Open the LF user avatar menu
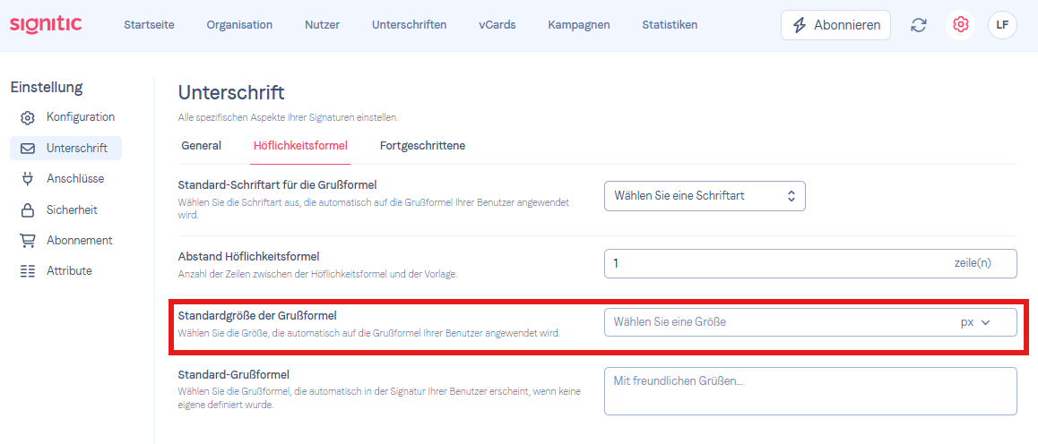 pos(1002,25)
